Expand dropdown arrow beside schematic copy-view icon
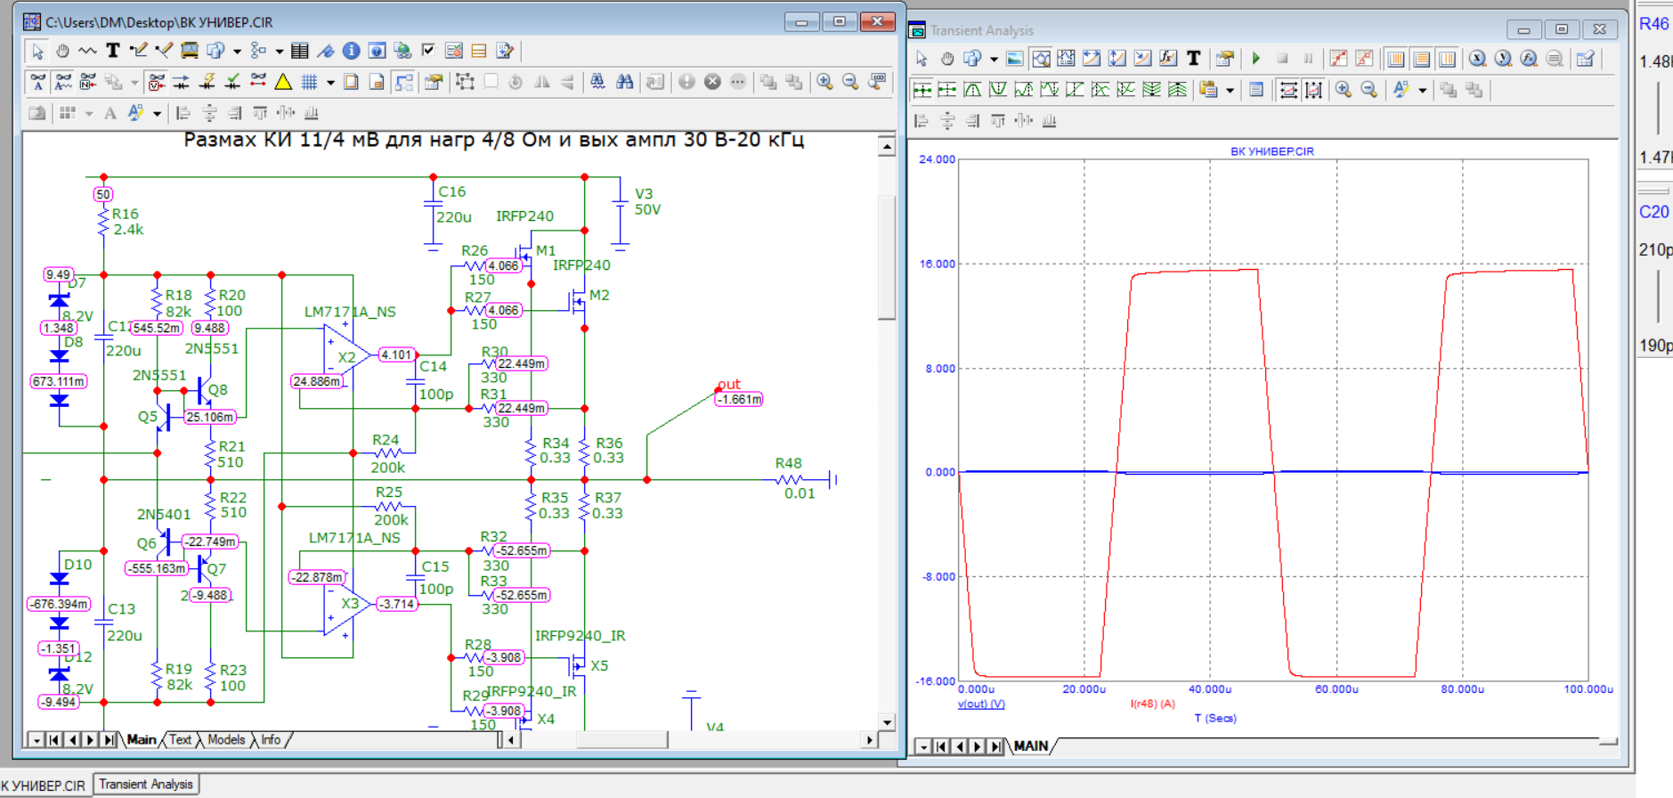 (237, 52)
